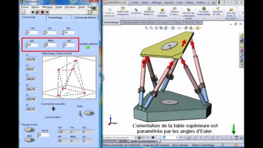Click the red Abort Execution icon
This screenshot has width=263, height=148.
[x=42, y=12]
